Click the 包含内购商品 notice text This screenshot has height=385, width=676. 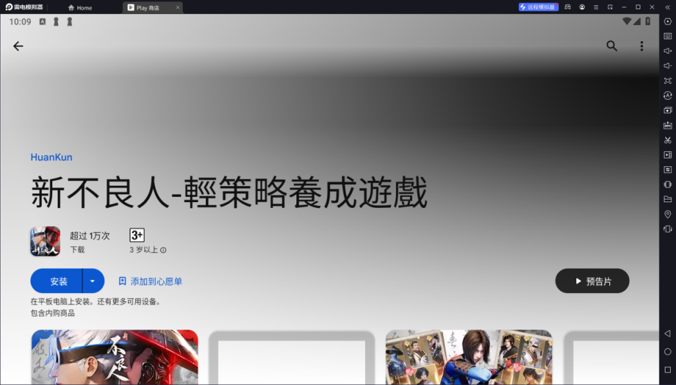[x=53, y=313]
